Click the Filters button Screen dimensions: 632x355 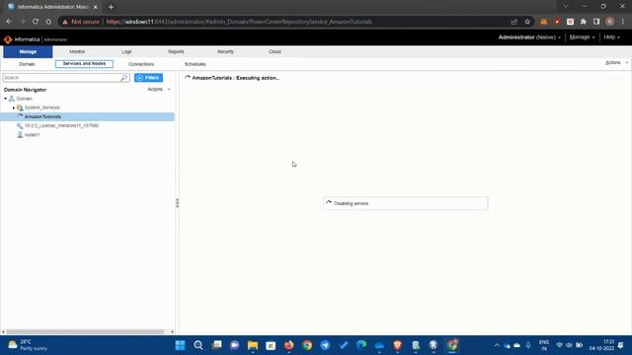point(149,78)
